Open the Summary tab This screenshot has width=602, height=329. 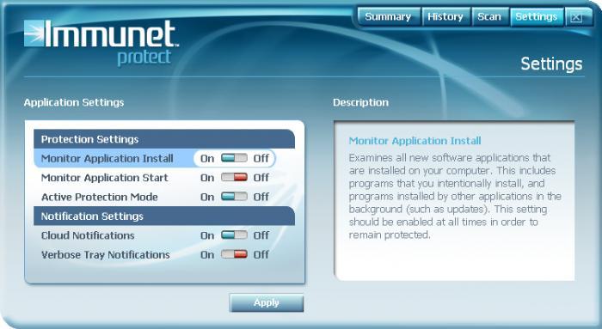(388, 17)
